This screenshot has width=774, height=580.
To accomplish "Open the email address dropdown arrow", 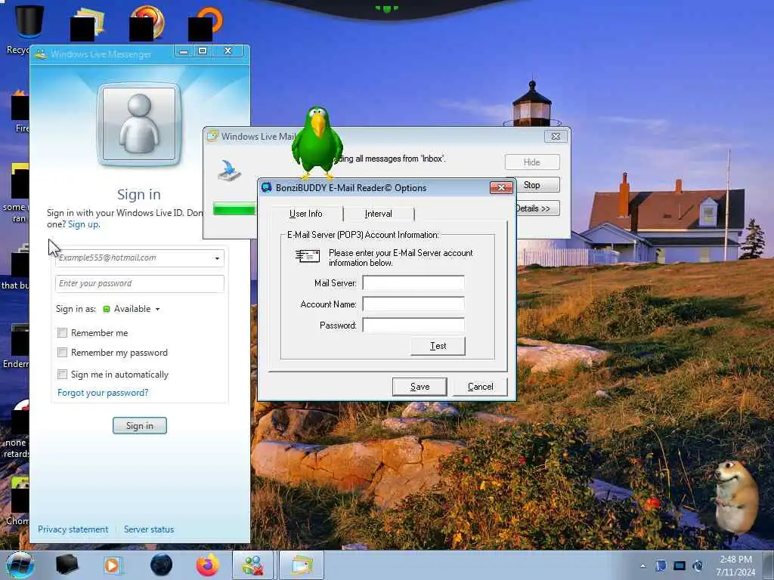I will [217, 258].
